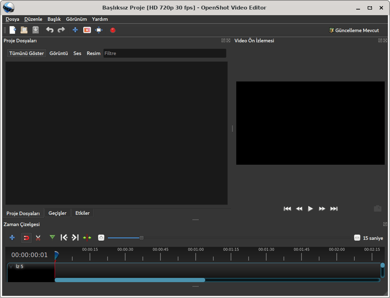The width and height of the screenshot is (390, 298).
Task: Click the Open Project folder icon
Action: (x=24, y=30)
